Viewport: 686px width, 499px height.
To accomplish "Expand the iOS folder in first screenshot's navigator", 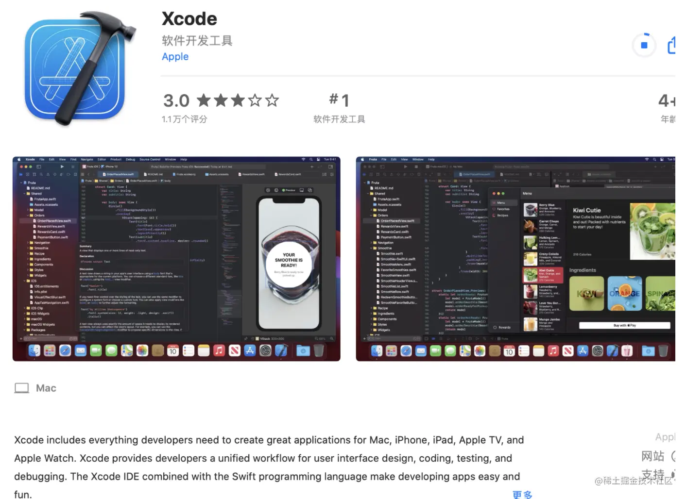I will (25, 281).
